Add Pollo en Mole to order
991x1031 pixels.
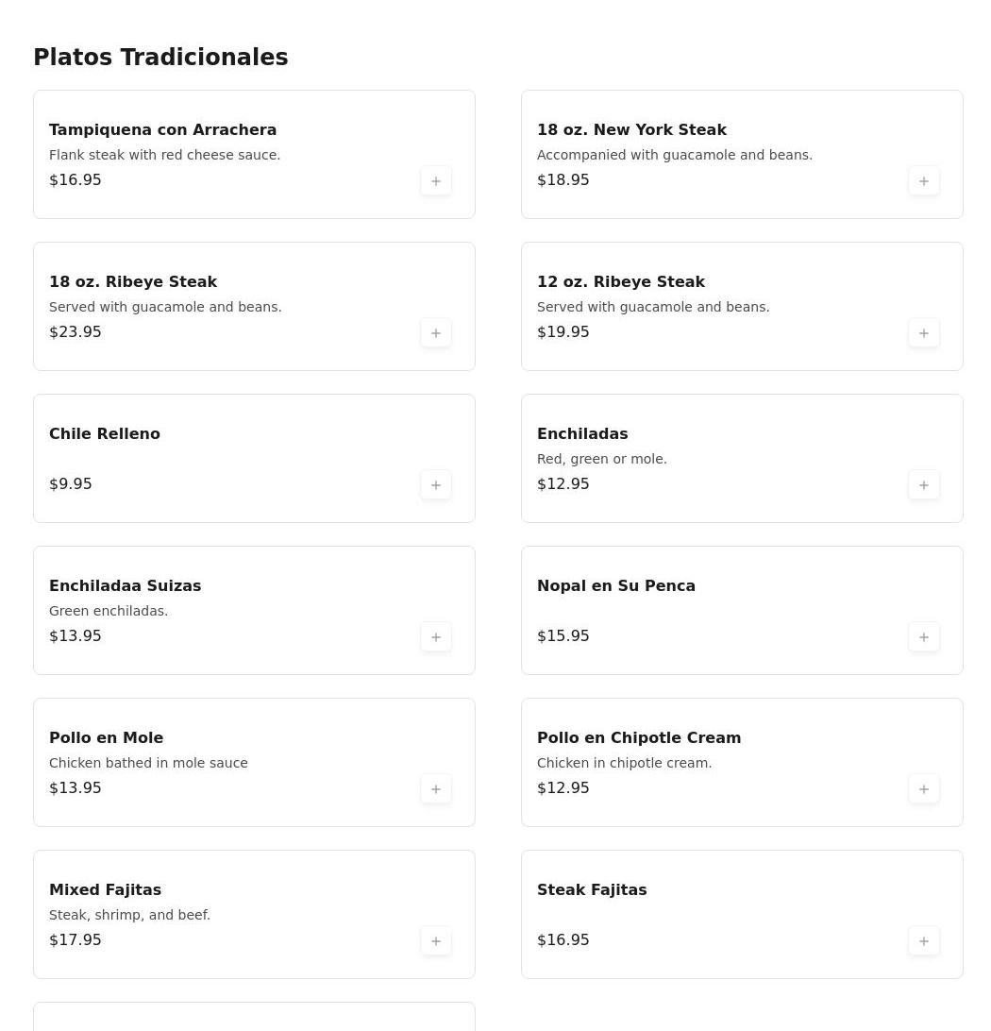click(x=436, y=789)
